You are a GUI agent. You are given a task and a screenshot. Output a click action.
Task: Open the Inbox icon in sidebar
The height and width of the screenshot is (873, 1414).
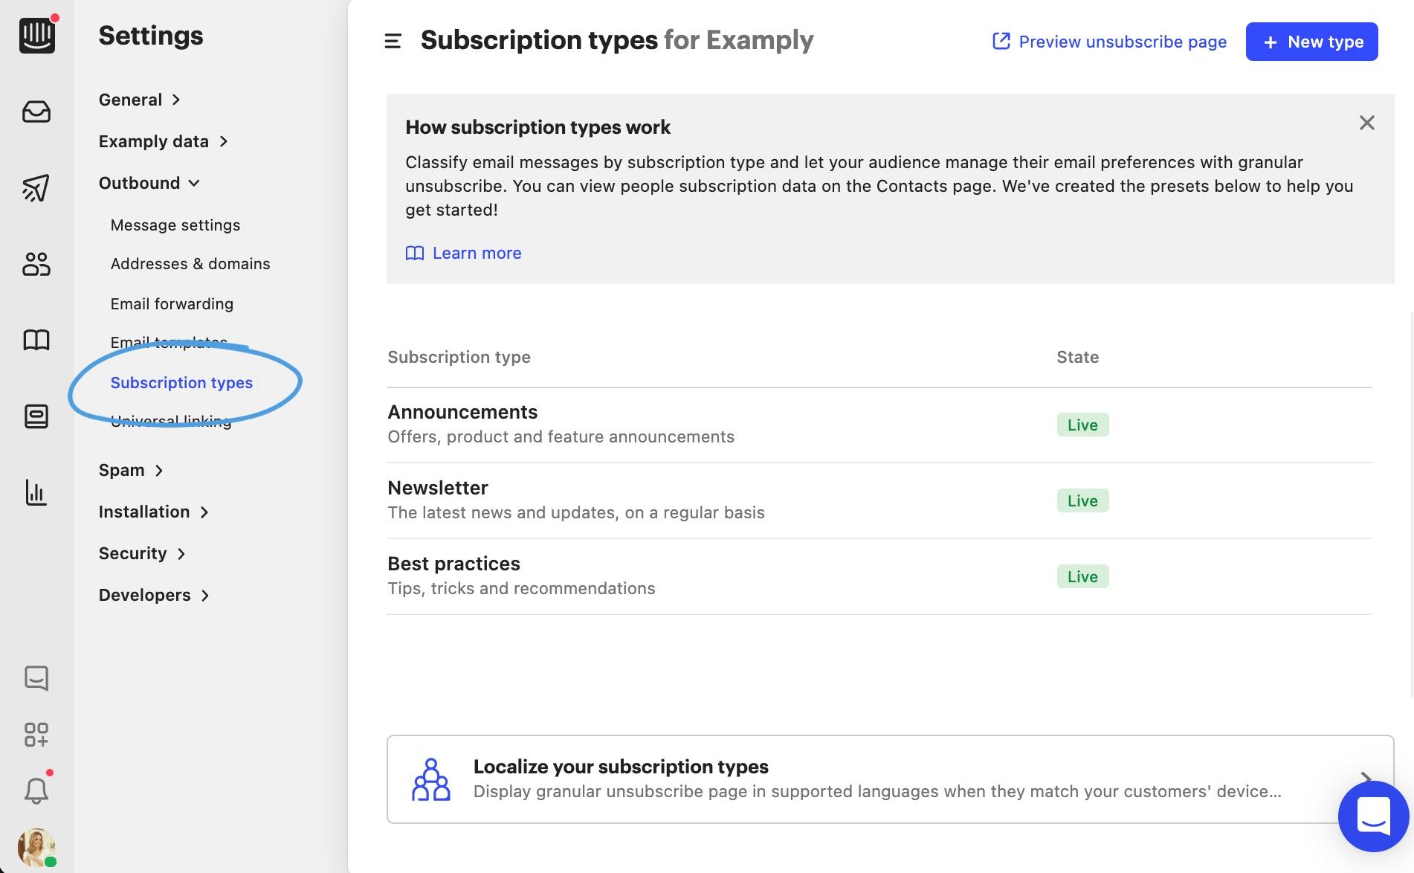pos(36,112)
